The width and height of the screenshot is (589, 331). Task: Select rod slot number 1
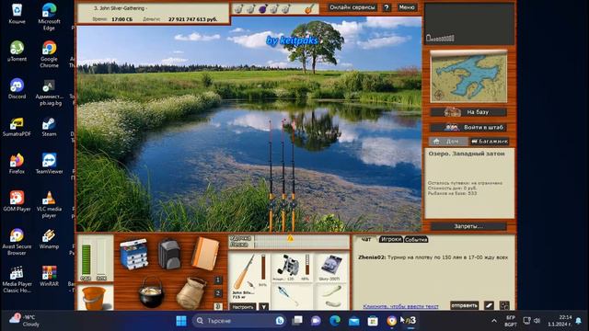click(x=218, y=280)
